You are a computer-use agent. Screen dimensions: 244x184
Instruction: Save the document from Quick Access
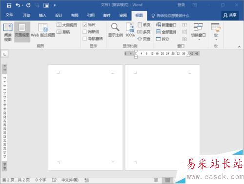9,5
